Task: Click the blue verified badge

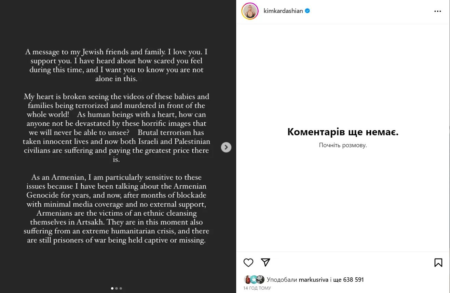Action: [x=308, y=11]
